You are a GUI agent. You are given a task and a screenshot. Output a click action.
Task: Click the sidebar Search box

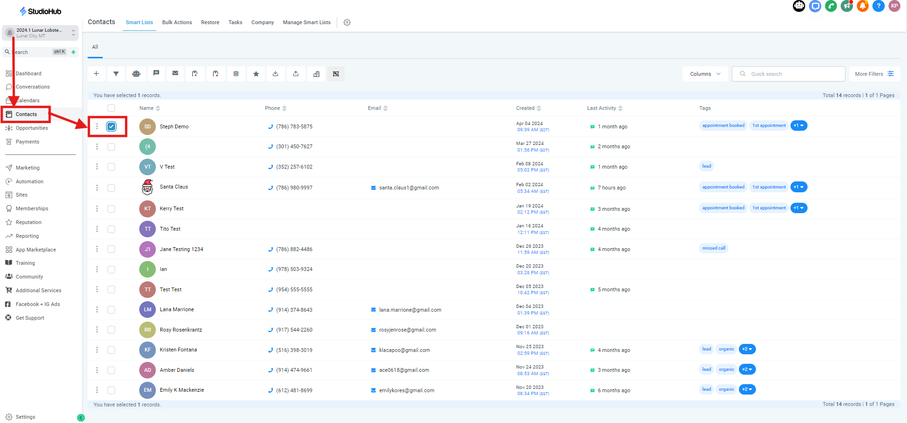pyautogui.click(x=36, y=52)
